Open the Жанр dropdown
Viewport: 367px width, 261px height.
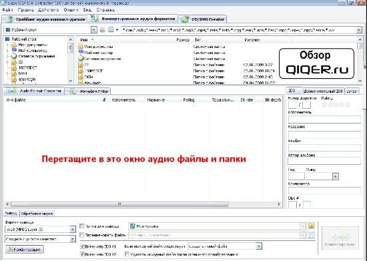(x=336, y=176)
